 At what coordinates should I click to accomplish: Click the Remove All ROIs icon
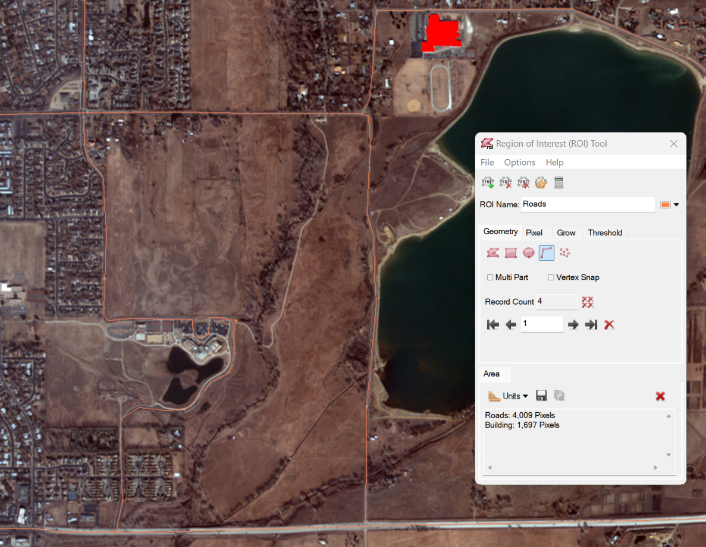pyautogui.click(x=523, y=183)
